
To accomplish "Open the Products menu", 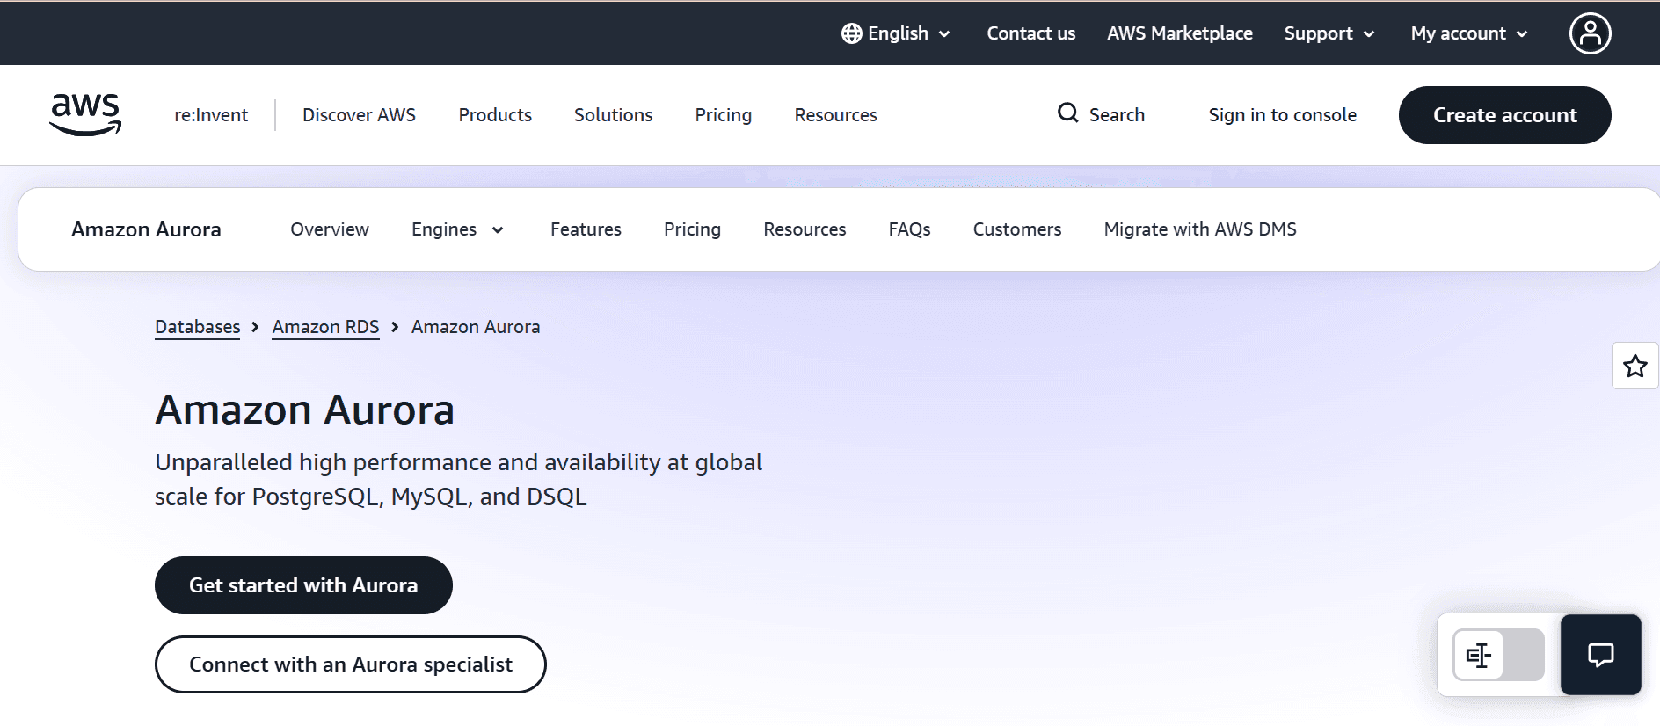I will (x=495, y=115).
